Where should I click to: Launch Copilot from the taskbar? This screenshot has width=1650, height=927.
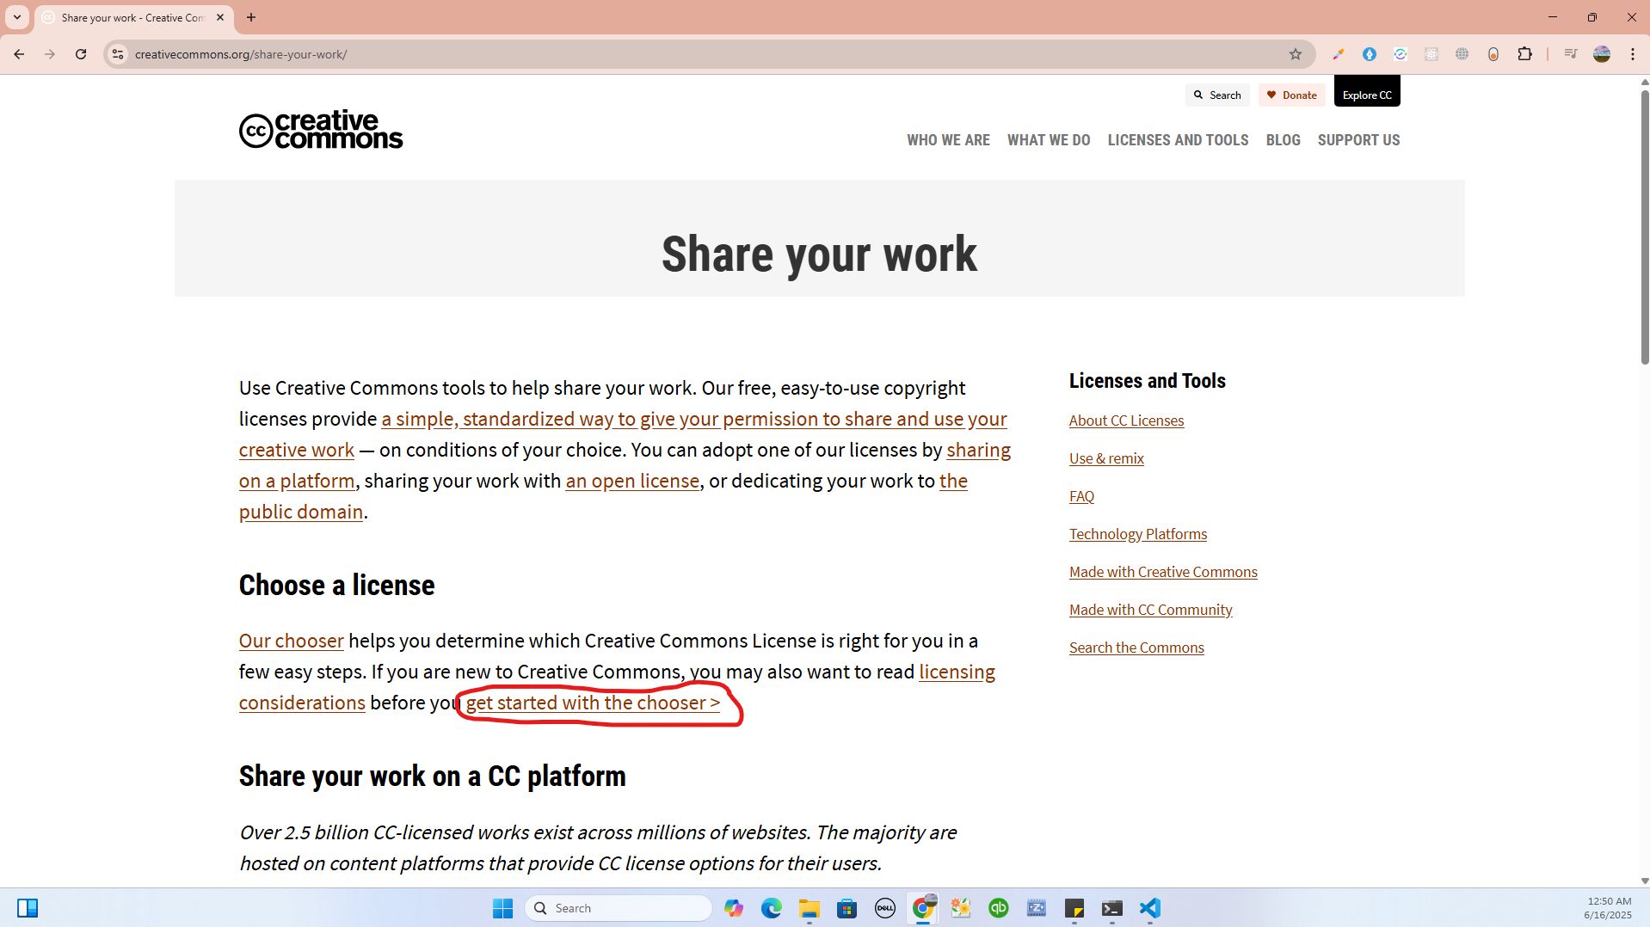[x=734, y=908]
